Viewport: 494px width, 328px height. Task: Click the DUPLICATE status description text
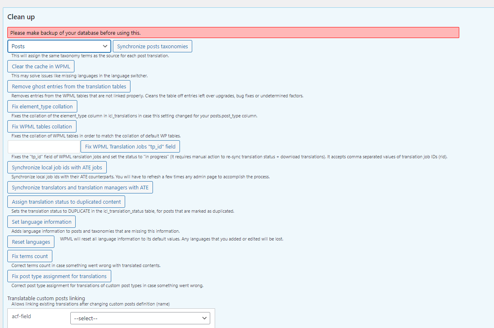(x=123, y=211)
